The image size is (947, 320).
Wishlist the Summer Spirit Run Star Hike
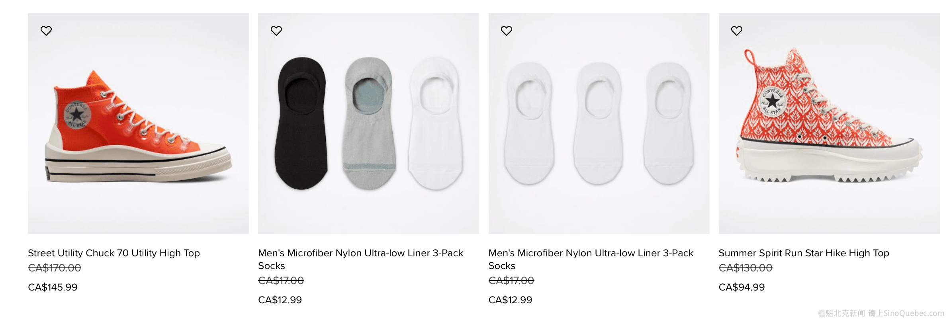tap(737, 31)
